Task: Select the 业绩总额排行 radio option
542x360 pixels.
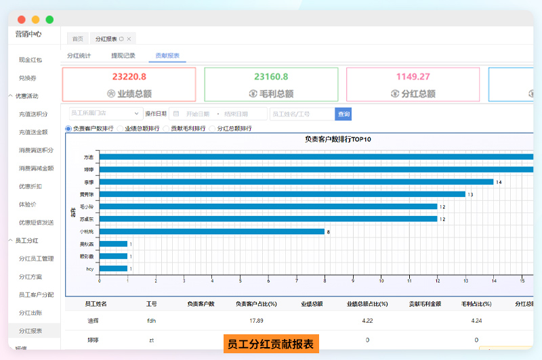Action: [120, 128]
